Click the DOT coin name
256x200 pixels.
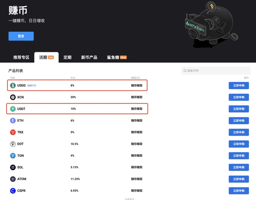point(20,144)
